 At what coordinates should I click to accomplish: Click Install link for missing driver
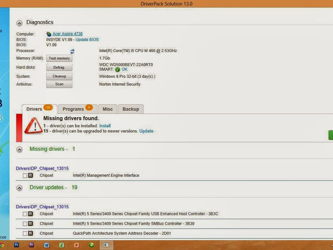tap(105, 126)
